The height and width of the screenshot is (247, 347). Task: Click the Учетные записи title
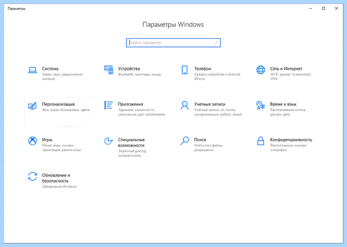point(209,104)
